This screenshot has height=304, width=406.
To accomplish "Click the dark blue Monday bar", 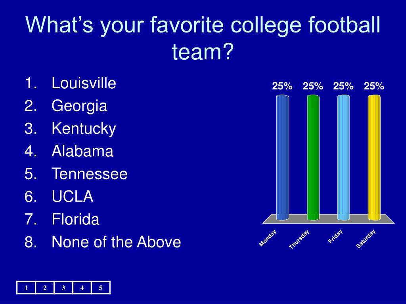I will coord(282,158).
